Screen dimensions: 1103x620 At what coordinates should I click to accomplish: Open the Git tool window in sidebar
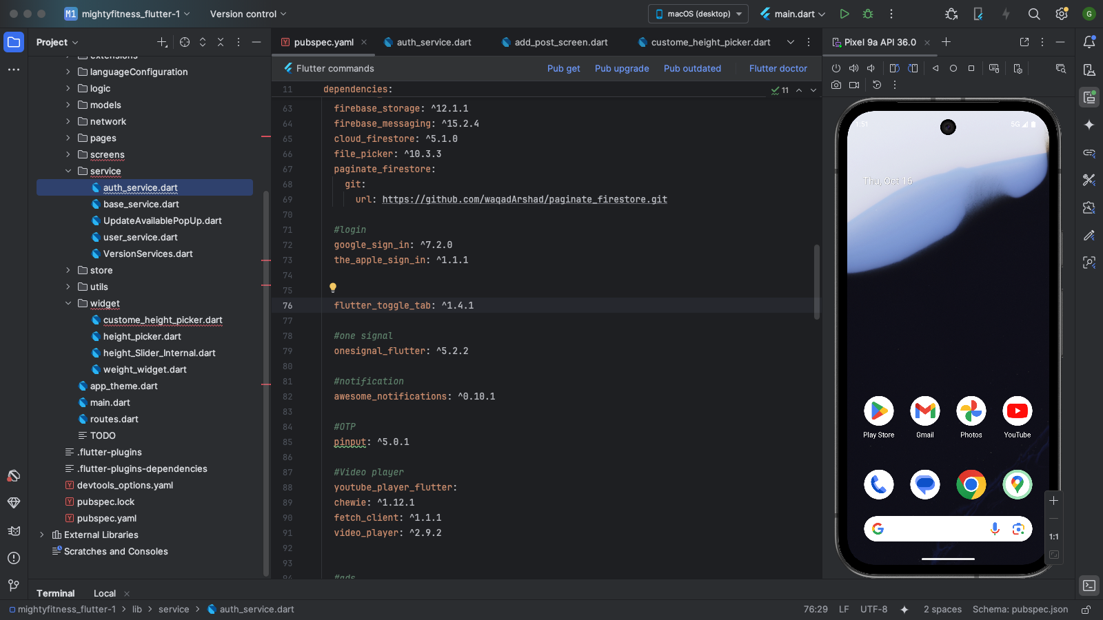tap(14, 586)
